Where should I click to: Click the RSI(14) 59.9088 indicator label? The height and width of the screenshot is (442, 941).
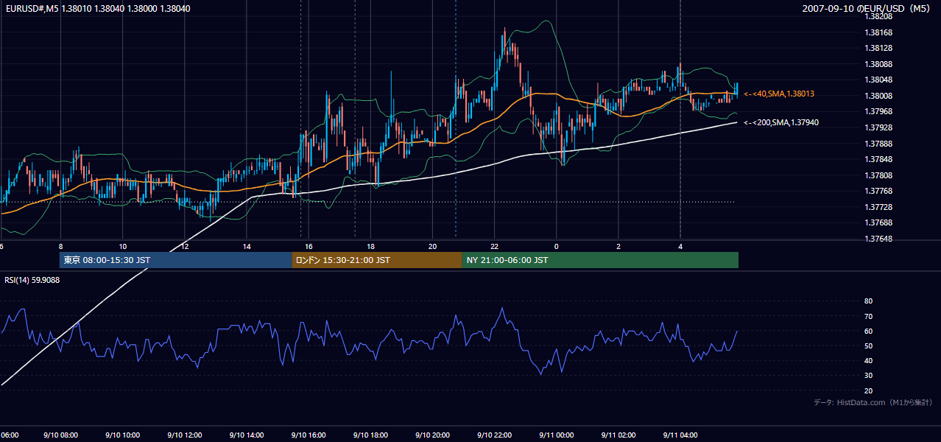[32, 280]
